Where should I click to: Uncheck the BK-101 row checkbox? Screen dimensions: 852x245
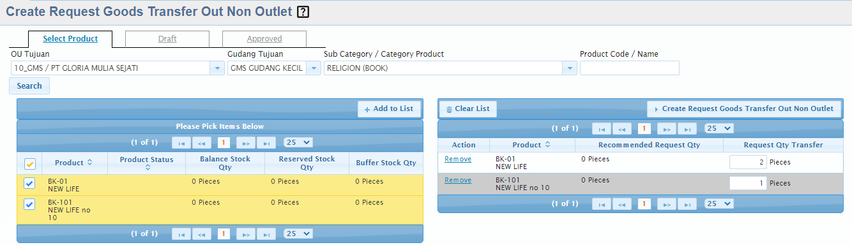tap(29, 205)
